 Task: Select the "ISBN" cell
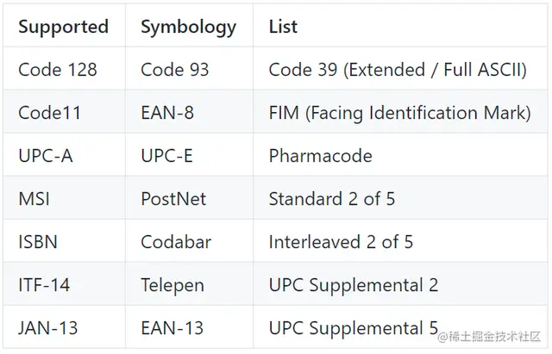click(x=38, y=242)
